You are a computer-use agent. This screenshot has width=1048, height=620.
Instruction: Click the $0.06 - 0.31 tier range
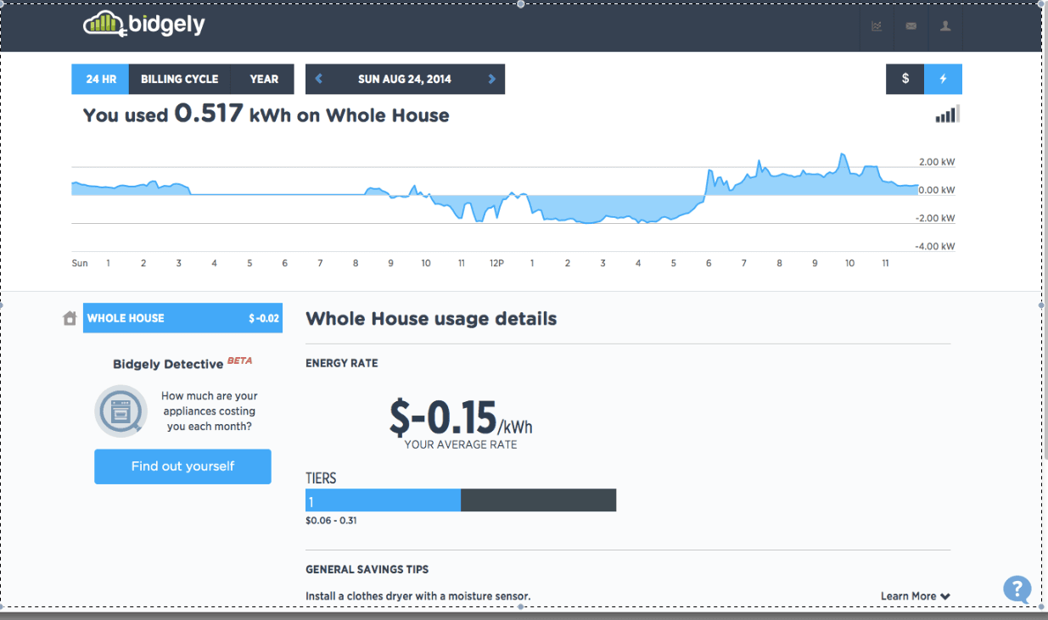tap(331, 521)
